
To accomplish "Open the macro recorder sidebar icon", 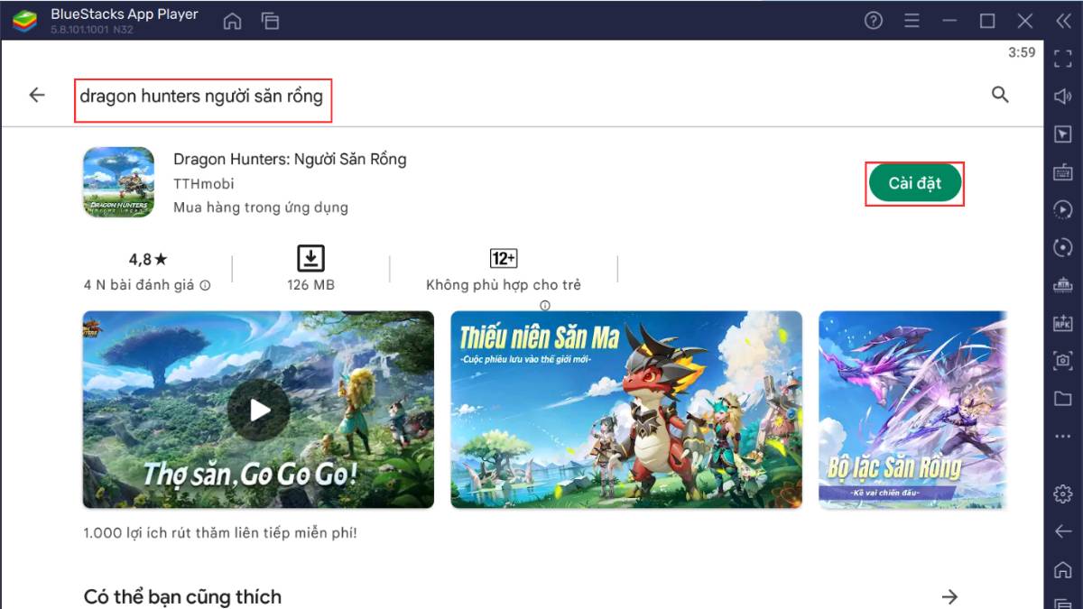I will tap(1062, 209).
